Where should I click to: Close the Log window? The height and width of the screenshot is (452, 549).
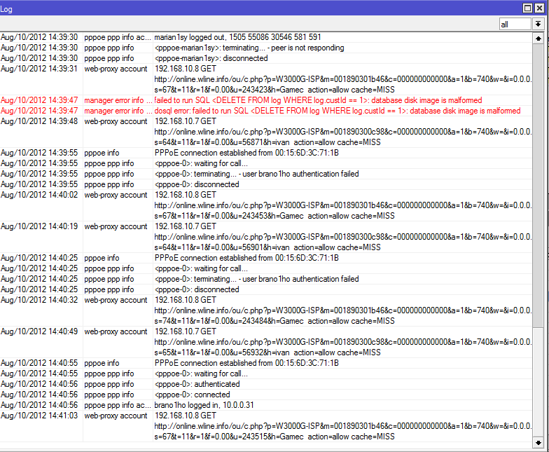coord(539,8)
